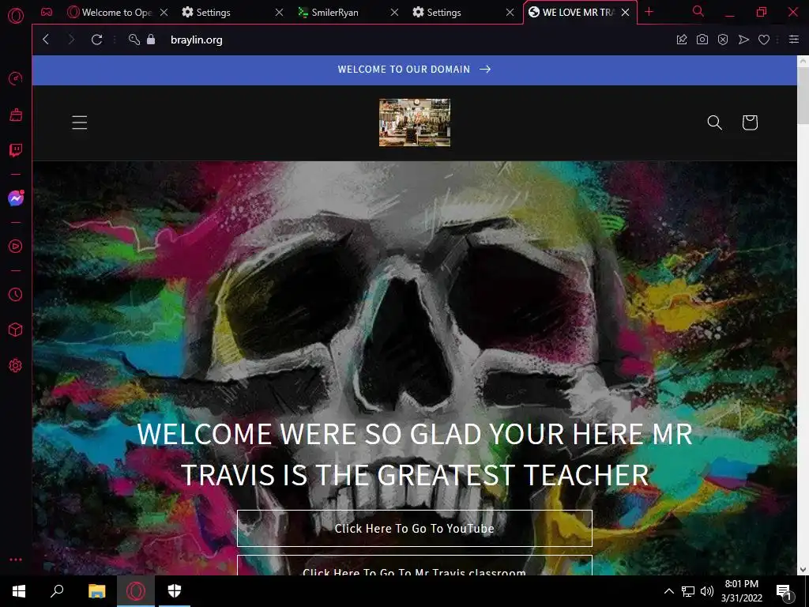Open the edit pencil icon in the toolbar
This screenshot has height=607, width=809.
pos(682,40)
